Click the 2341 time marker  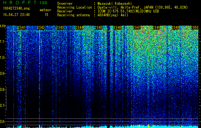22,28
